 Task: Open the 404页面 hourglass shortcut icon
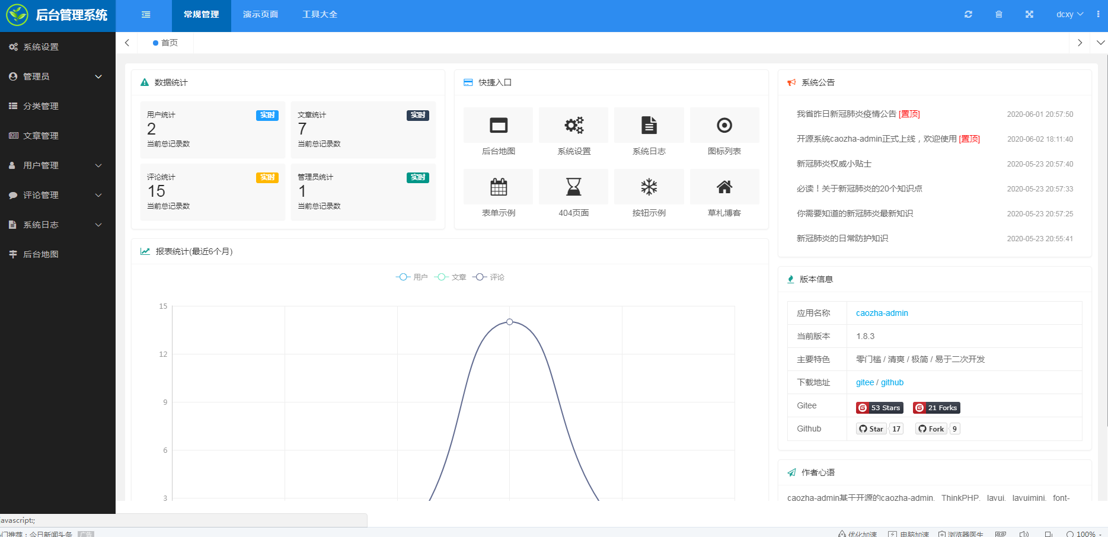pos(573,187)
